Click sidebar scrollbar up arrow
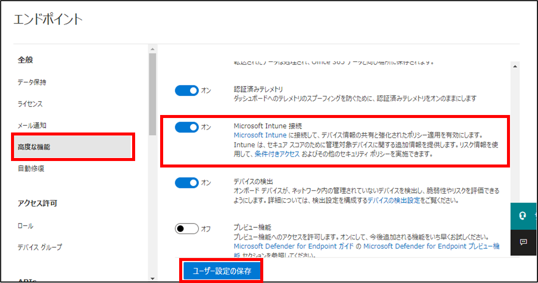This screenshot has height=283, width=538. 153,49
